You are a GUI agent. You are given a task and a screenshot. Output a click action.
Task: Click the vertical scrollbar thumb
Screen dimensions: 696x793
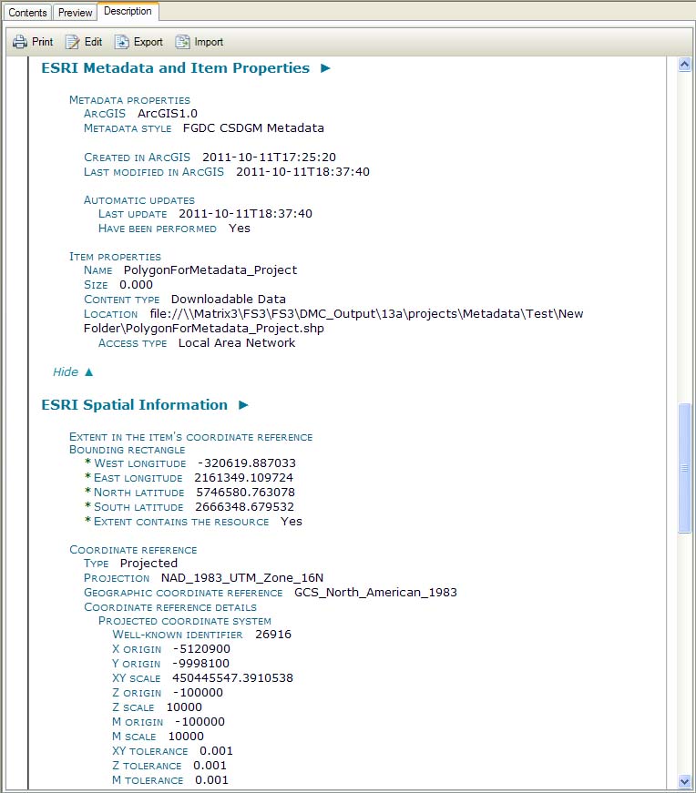(684, 468)
